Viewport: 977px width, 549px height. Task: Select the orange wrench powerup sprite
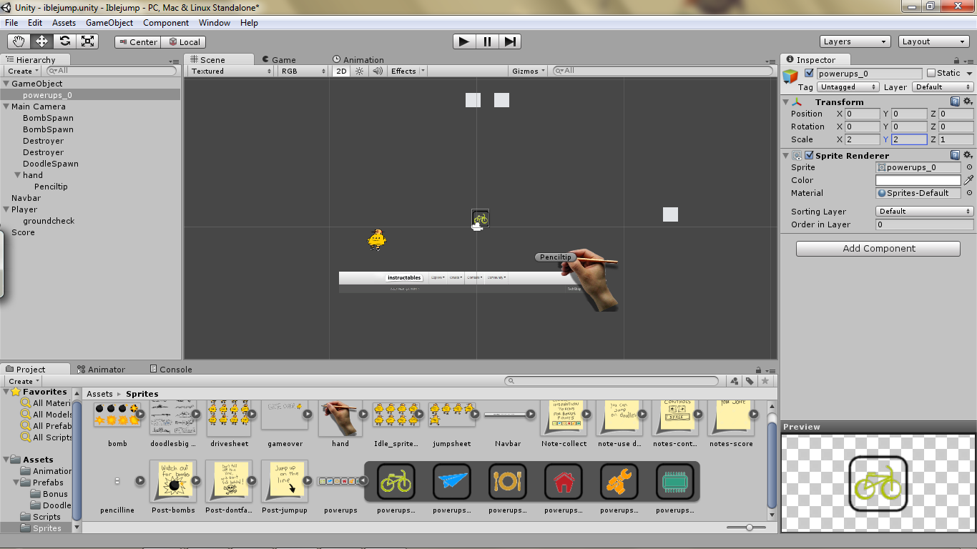pyautogui.click(x=619, y=482)
